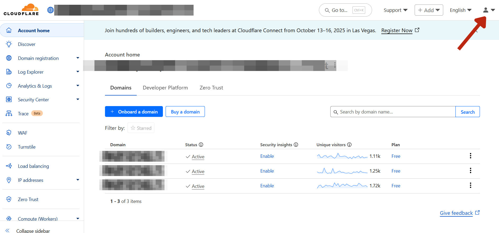Open actions menu for the 1.72k visitors row

pyautogui.click(x=470, y=185)
